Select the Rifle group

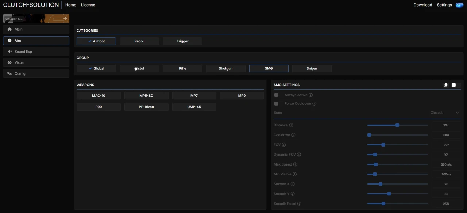[x=182, y=68]
